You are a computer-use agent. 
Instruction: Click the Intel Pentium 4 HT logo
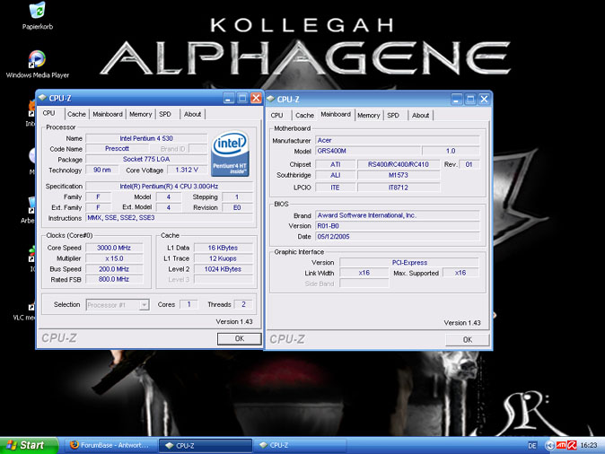coord(230,154)
